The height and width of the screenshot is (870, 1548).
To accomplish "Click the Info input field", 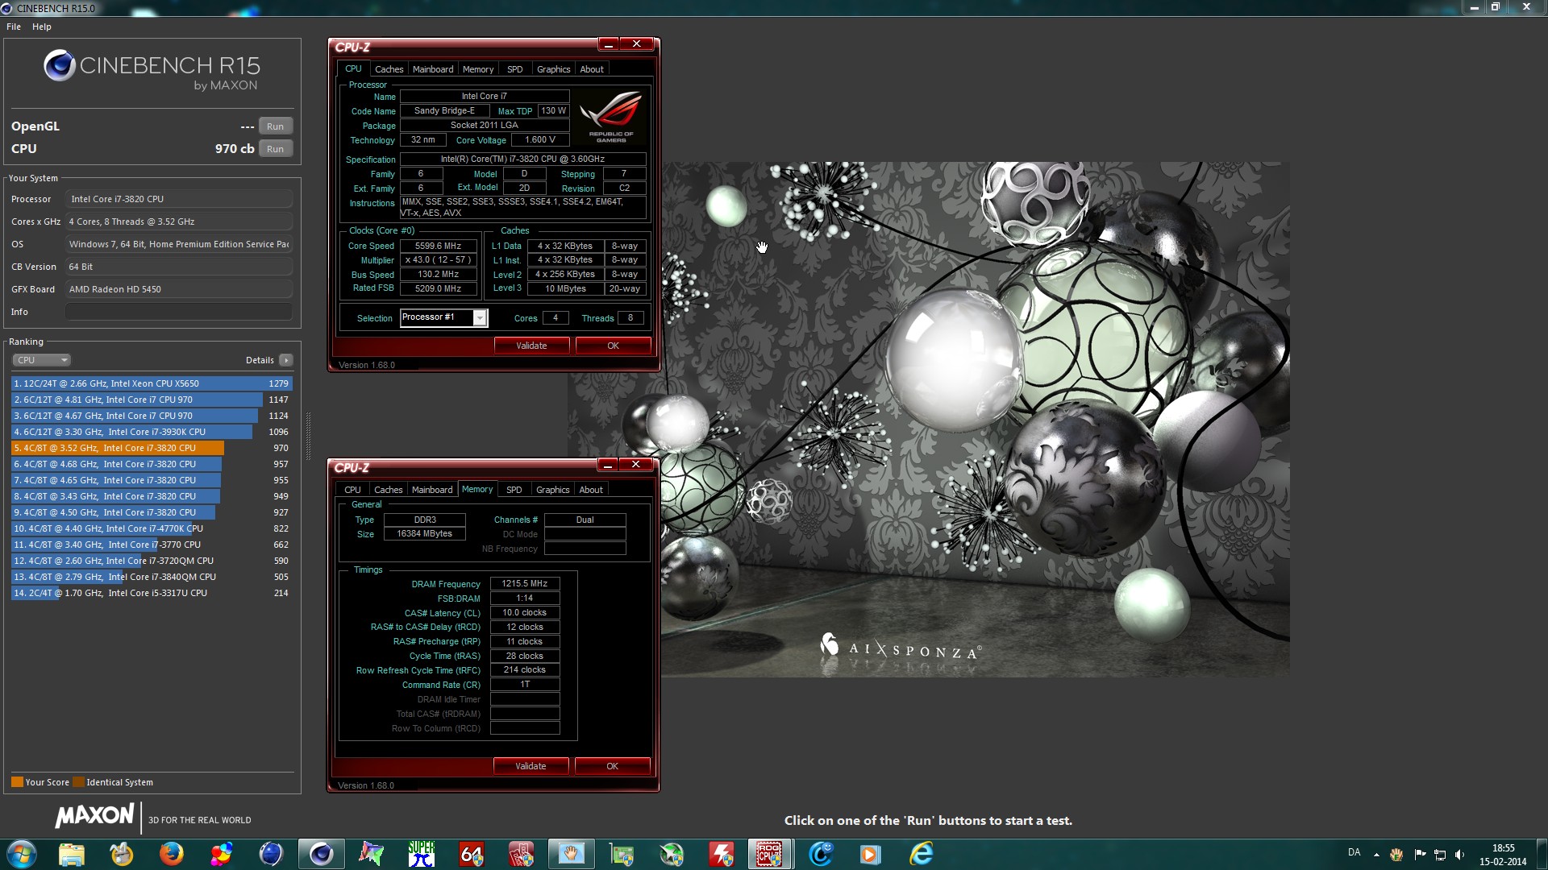I will 179,312.
